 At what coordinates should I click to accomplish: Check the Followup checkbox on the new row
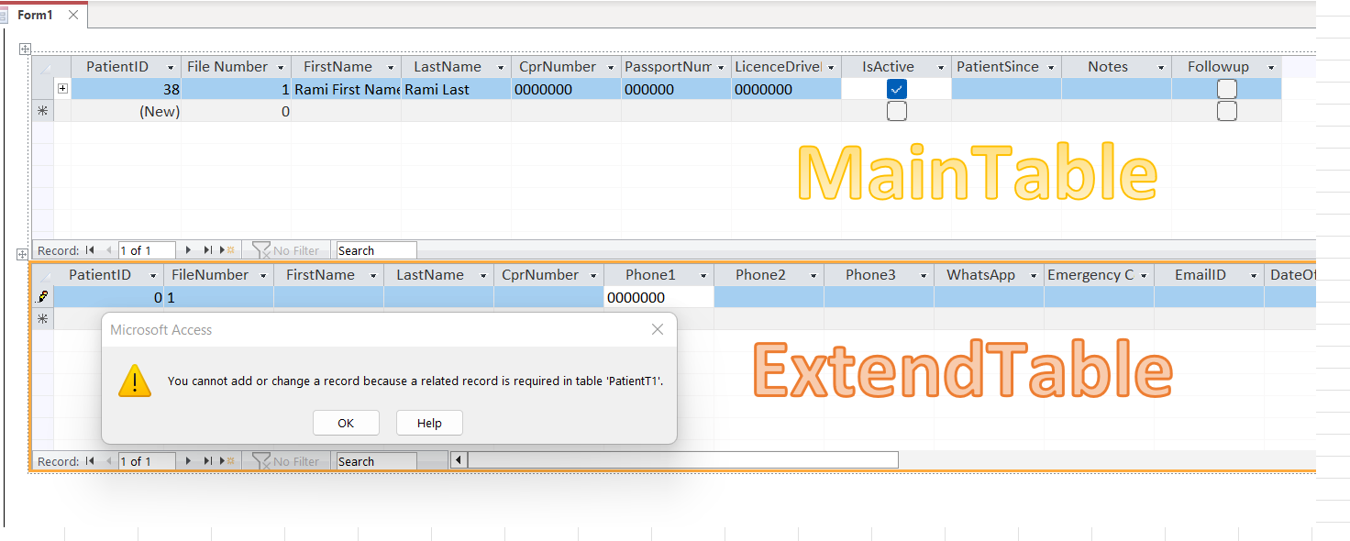tap(1226, 110)
